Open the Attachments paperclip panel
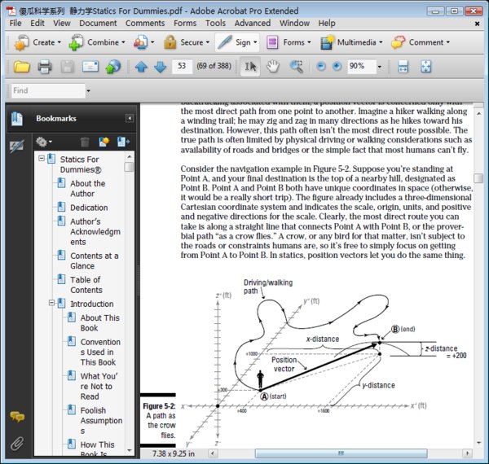 click(x=16, y=444)
